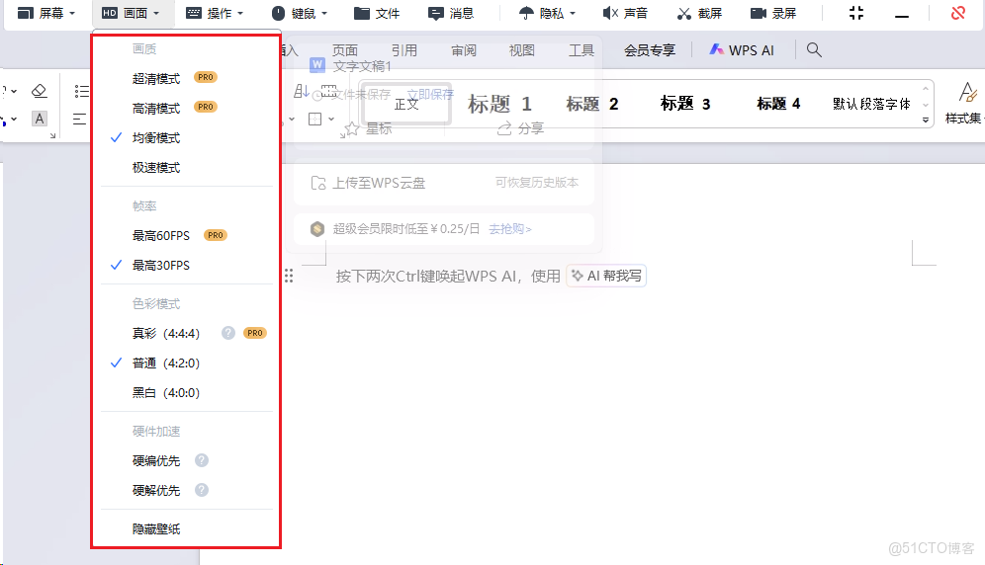
Task: Click the 去抢购 purchase link
Action: pyautogui.click(x=510, y=229)
